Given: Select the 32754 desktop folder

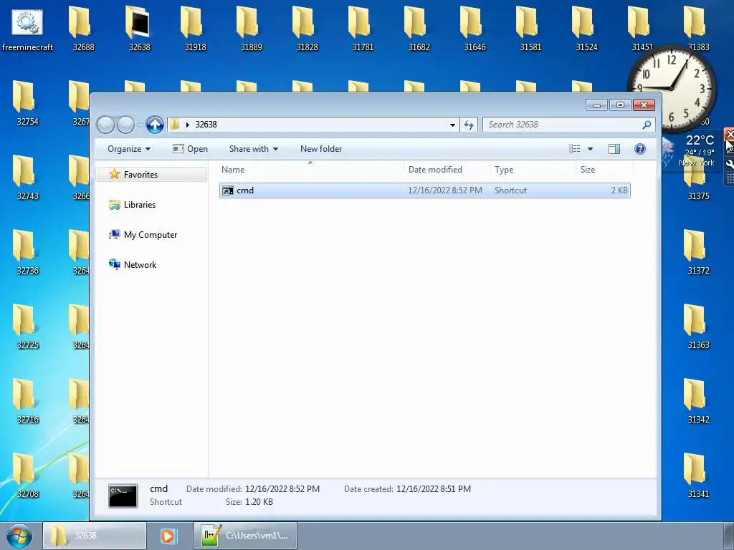Looking at the screenshot, I should [x=27, y=104].
